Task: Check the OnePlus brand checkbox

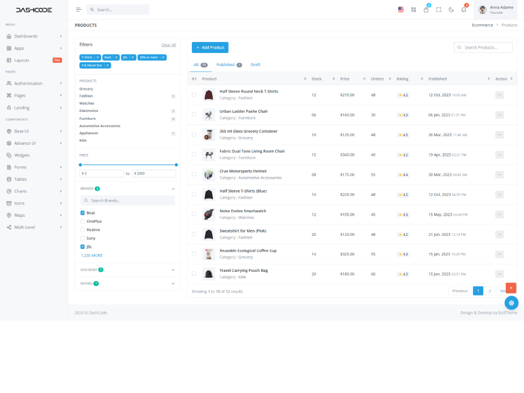Action: pyautogui.click(x=83, y=221)
